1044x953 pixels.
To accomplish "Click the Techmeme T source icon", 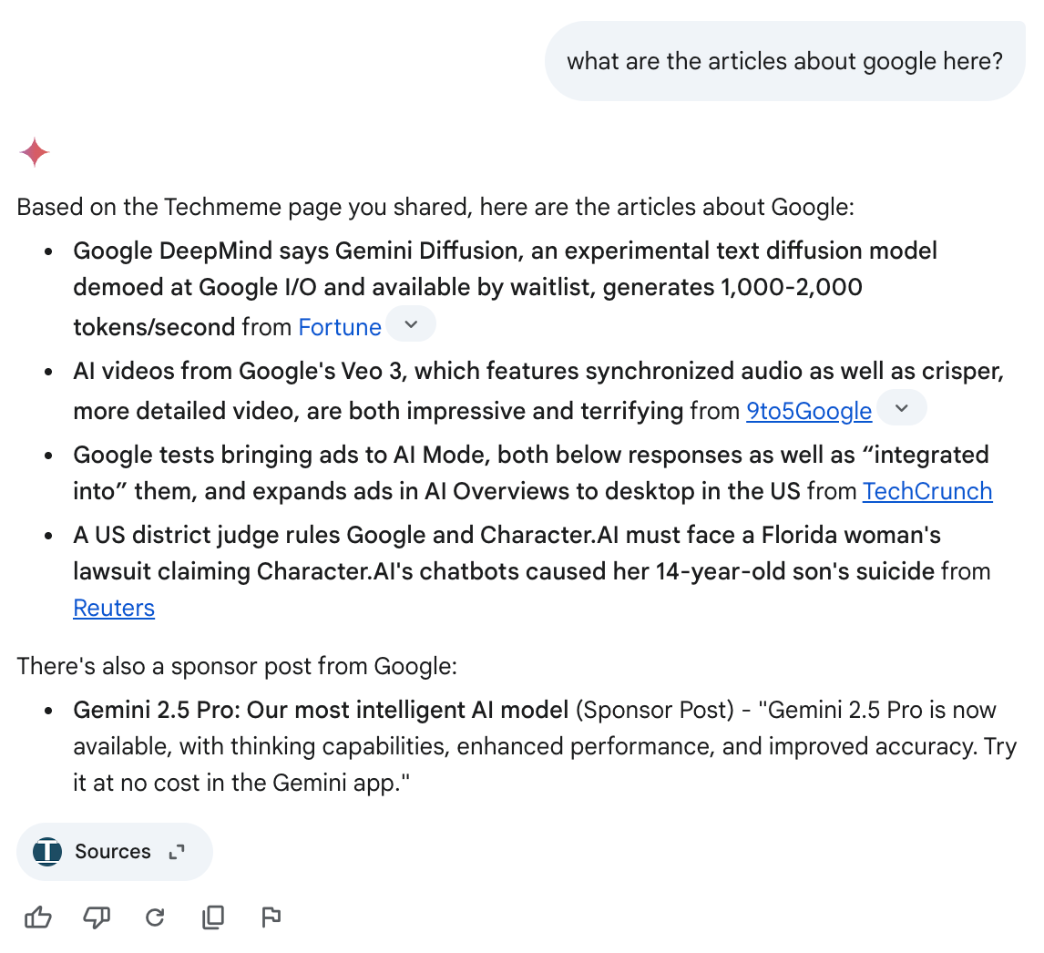I will 48,851.
